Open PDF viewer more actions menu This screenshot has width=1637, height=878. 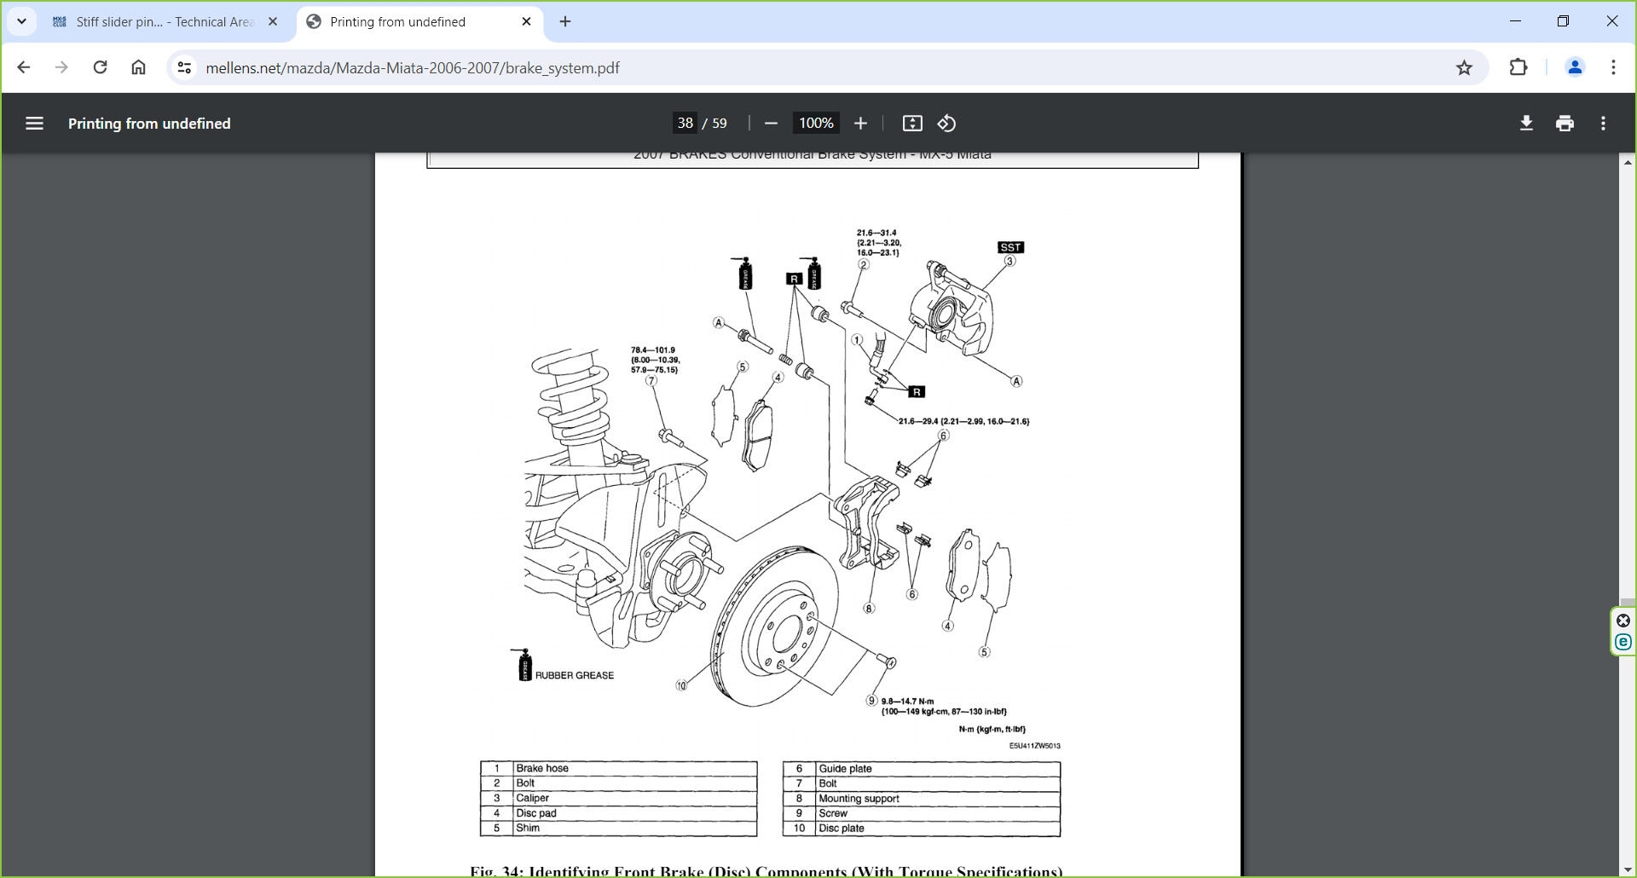(x=1603, y=124)
